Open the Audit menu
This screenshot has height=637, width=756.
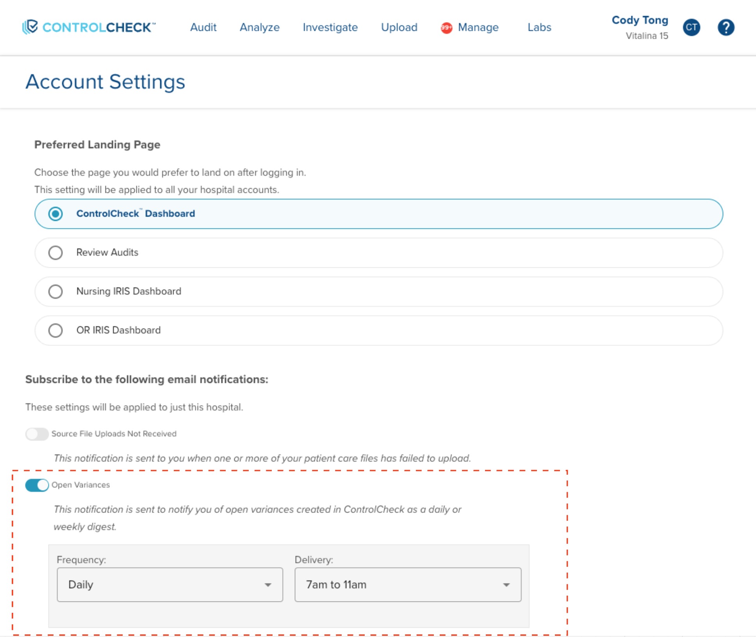coord(203,27)
